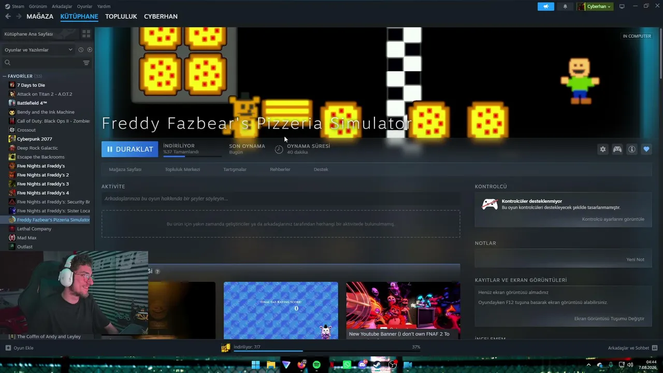Screen dimensions: 663x373
Task: Open game settings gear icon
Action: pyautogui.click(x=603, y=149)
